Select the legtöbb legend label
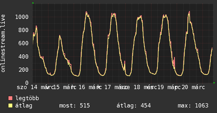 27,98
